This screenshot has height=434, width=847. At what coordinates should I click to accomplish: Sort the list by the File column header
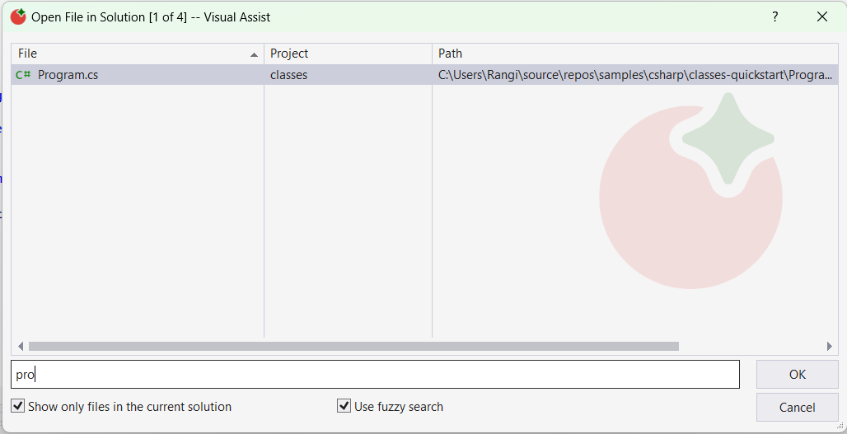(x=132, y=54)
